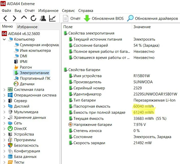Switch to the Избранное panel tab

tap(27, 27)
